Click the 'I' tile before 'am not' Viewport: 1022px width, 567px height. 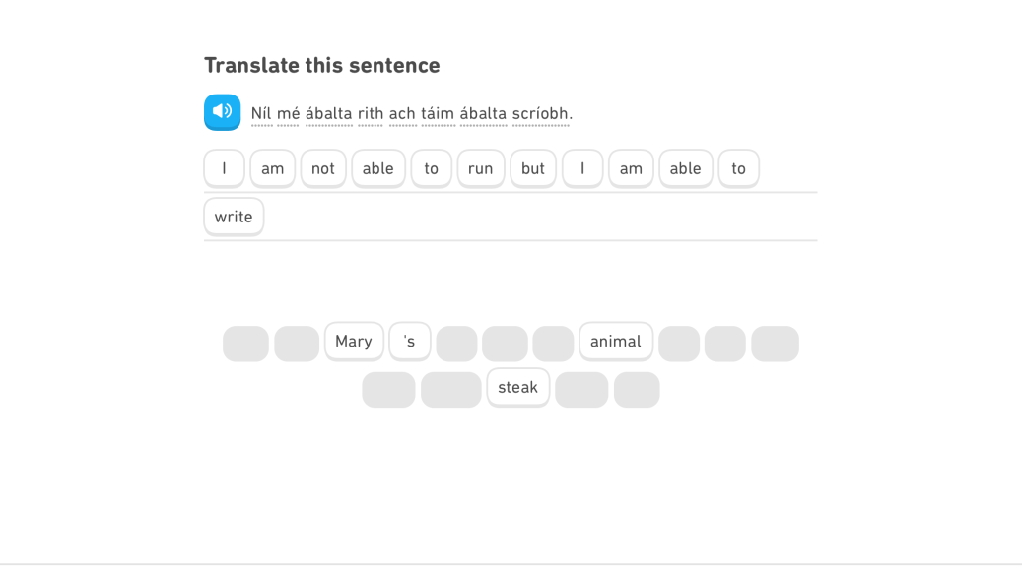[224, 168]
